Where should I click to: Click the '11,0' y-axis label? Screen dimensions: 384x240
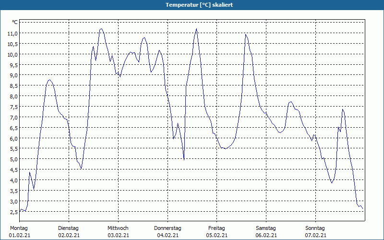[x=12, y=34]
